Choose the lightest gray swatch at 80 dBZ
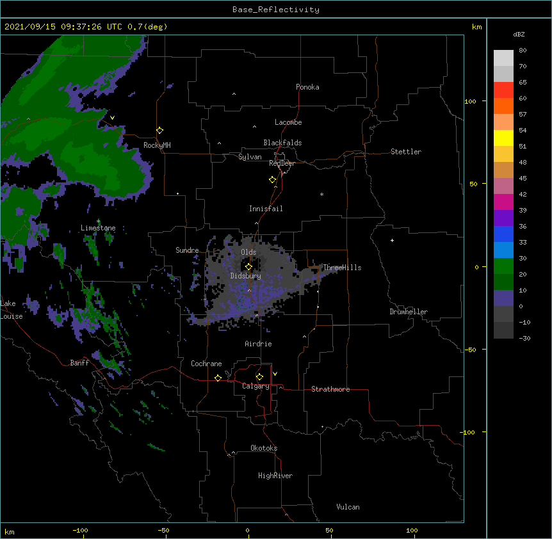 (503, 58)
